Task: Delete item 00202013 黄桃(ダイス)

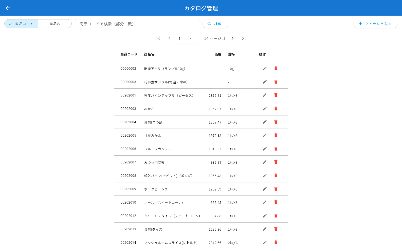Action: pos(276,229)
